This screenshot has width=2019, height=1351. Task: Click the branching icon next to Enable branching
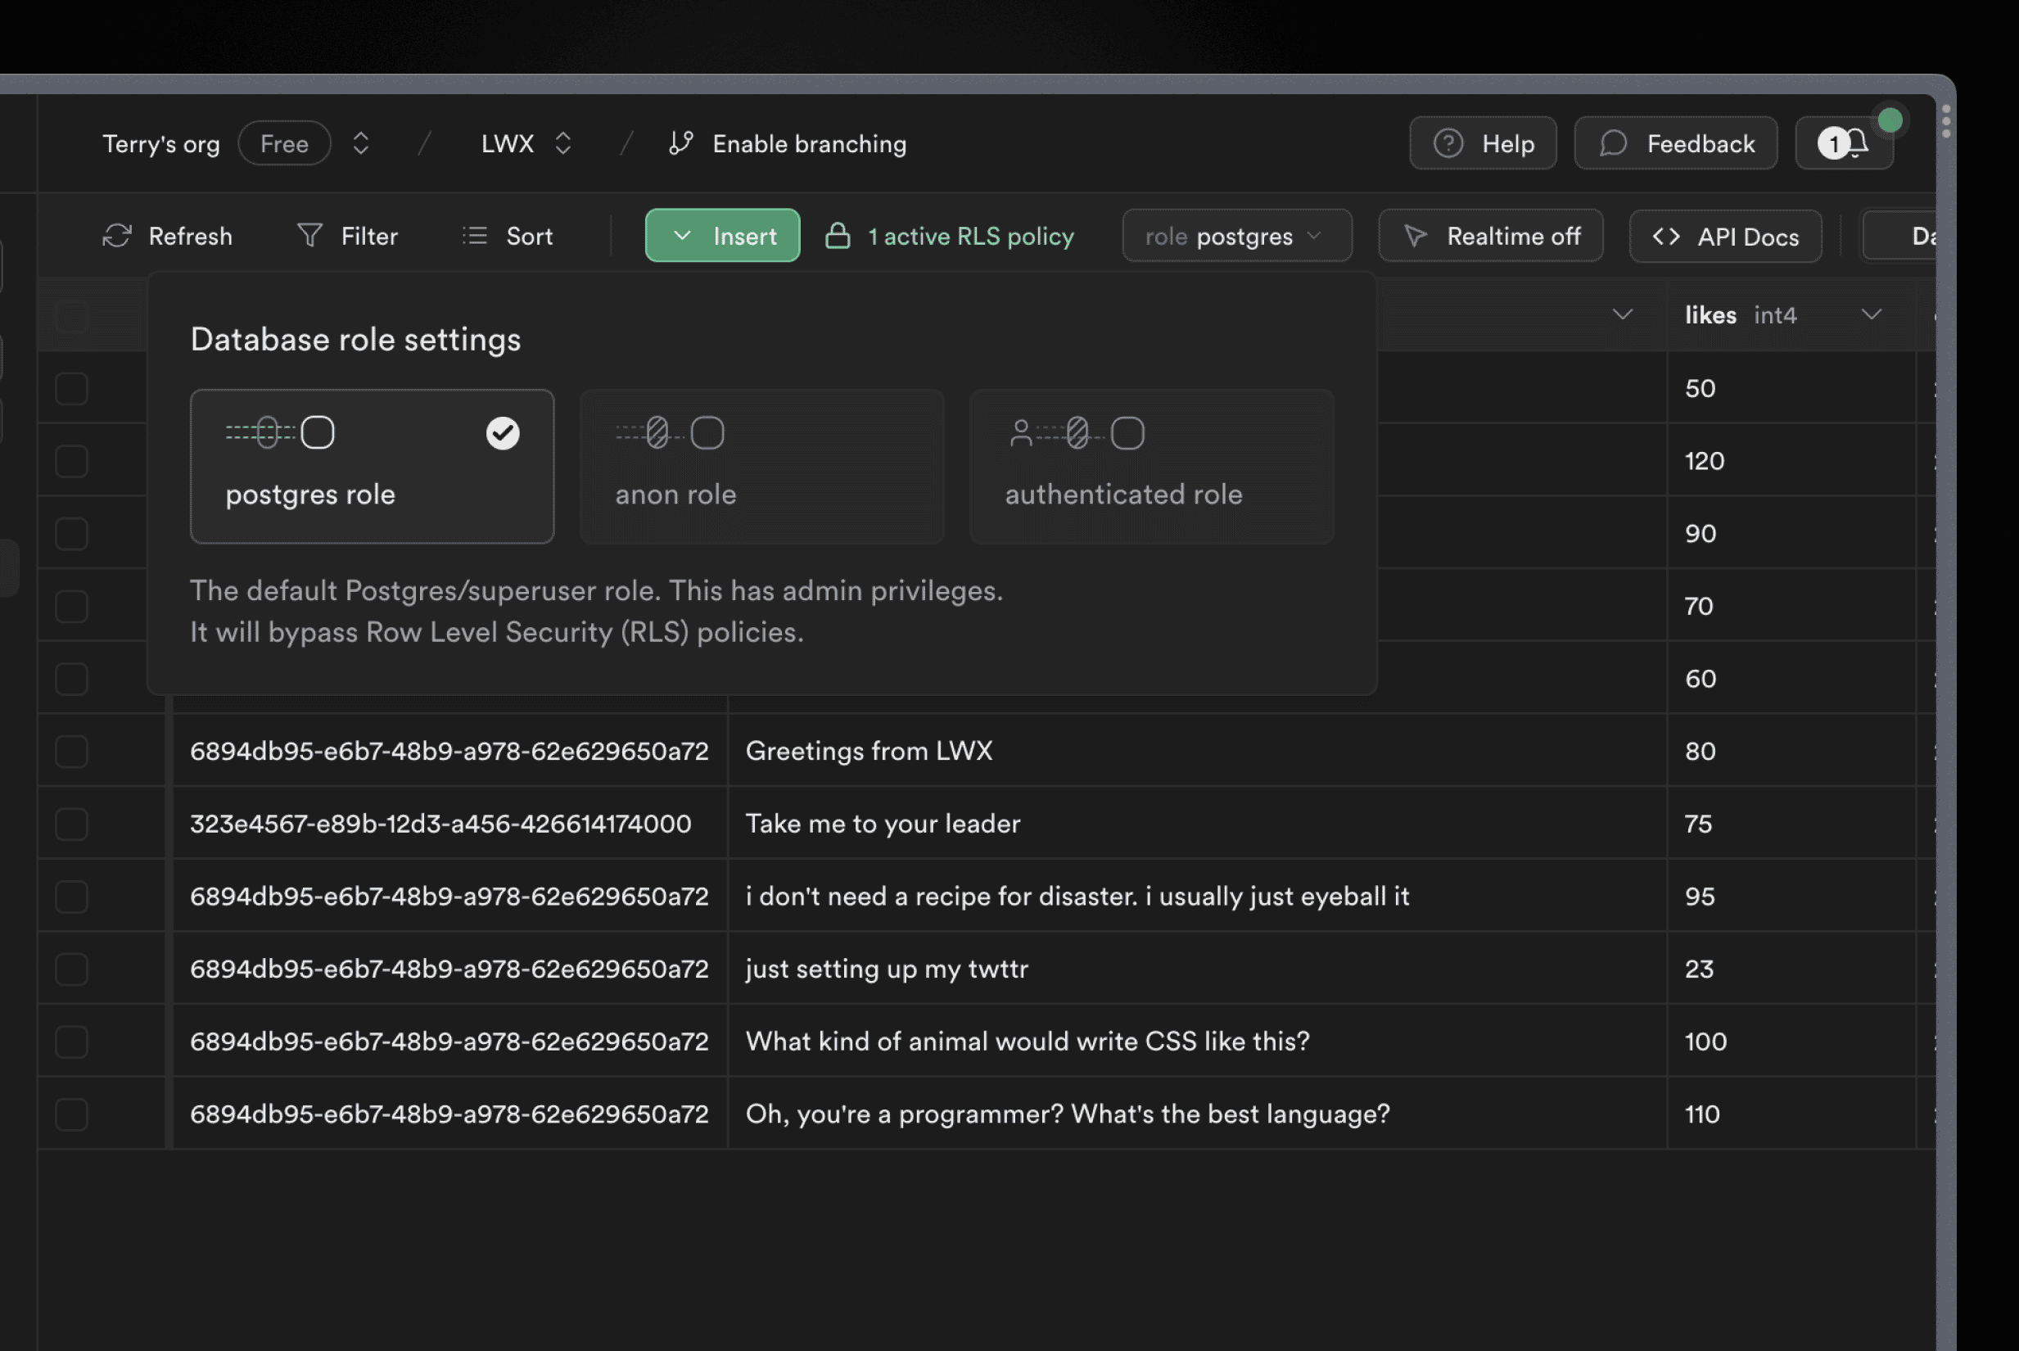point(680,143)
